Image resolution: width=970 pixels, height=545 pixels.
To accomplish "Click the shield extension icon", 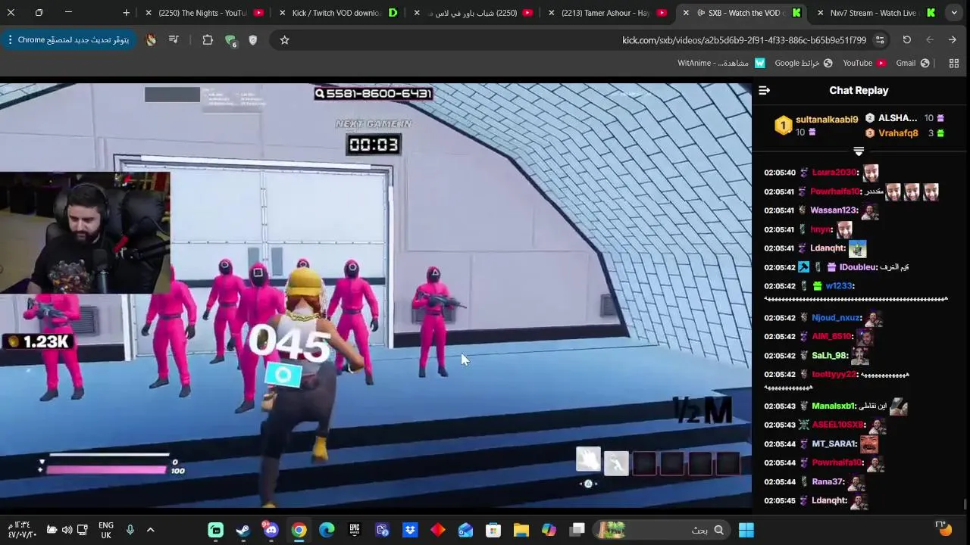I will (x=253, y=39).
